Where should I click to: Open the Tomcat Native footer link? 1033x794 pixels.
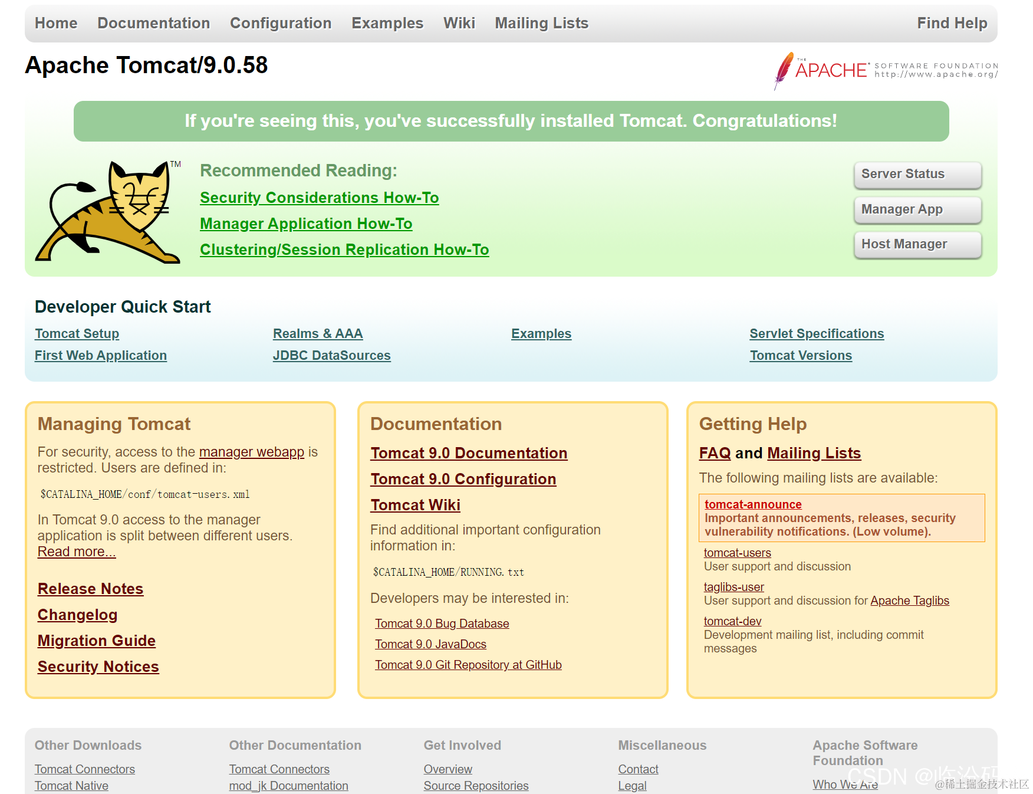[71, 786]
